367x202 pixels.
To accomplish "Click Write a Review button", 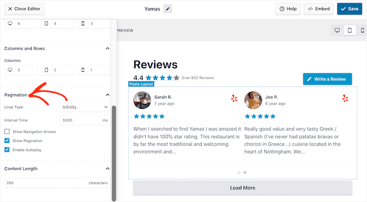I will [327, 79].
